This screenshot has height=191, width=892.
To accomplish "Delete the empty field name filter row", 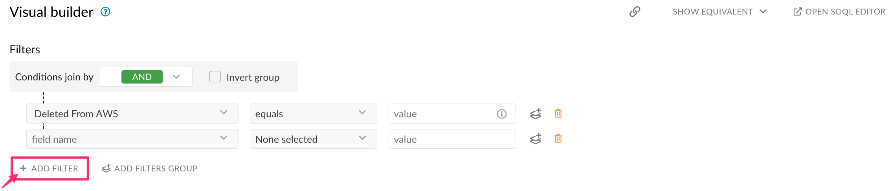I will click(558, 139).
